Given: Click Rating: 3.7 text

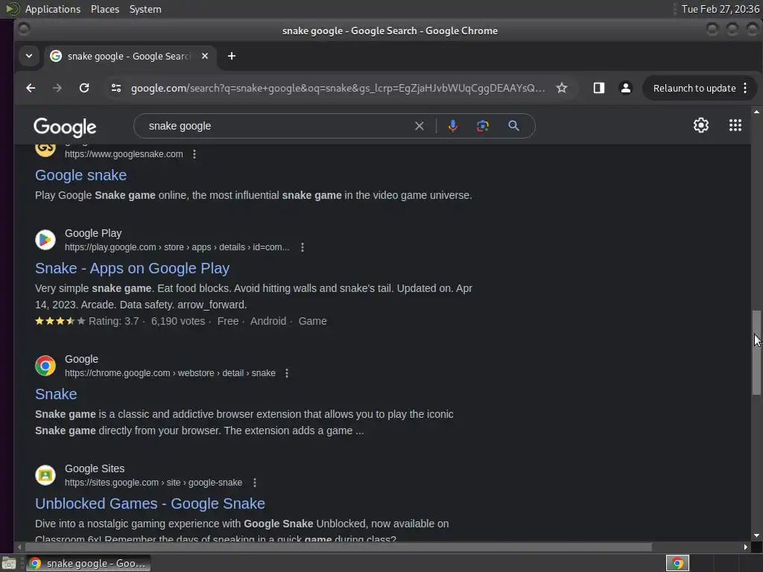Looking at the screenshot, I should click(x=113, y=321).
